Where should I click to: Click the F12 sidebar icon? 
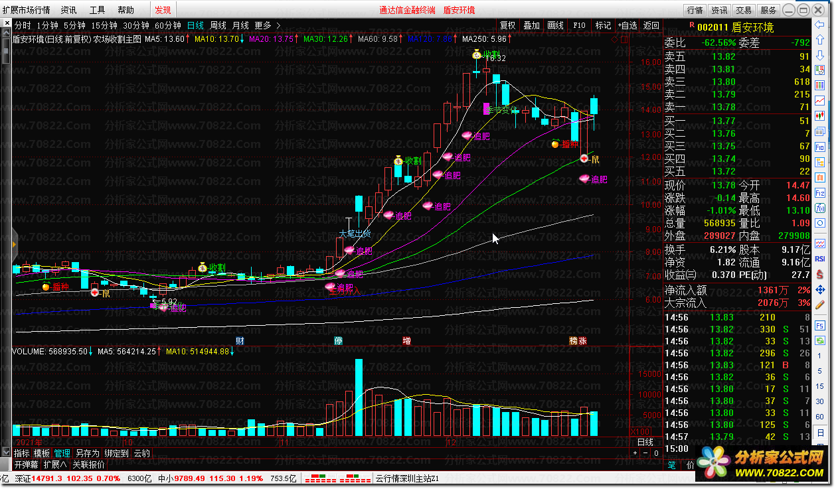pos(819,192)
